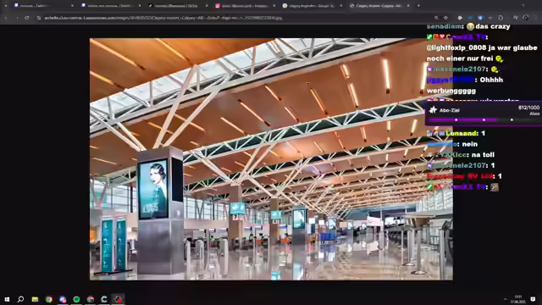Go forward to the next page

click(17, 18)
